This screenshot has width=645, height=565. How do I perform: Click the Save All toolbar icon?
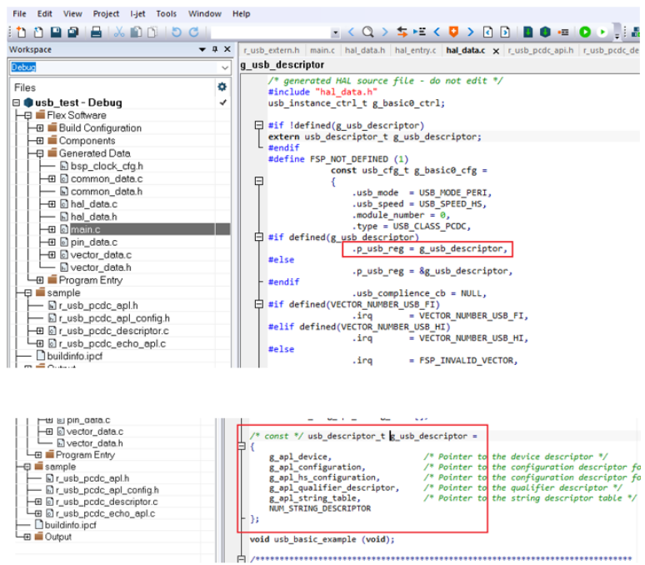(73, 32)
